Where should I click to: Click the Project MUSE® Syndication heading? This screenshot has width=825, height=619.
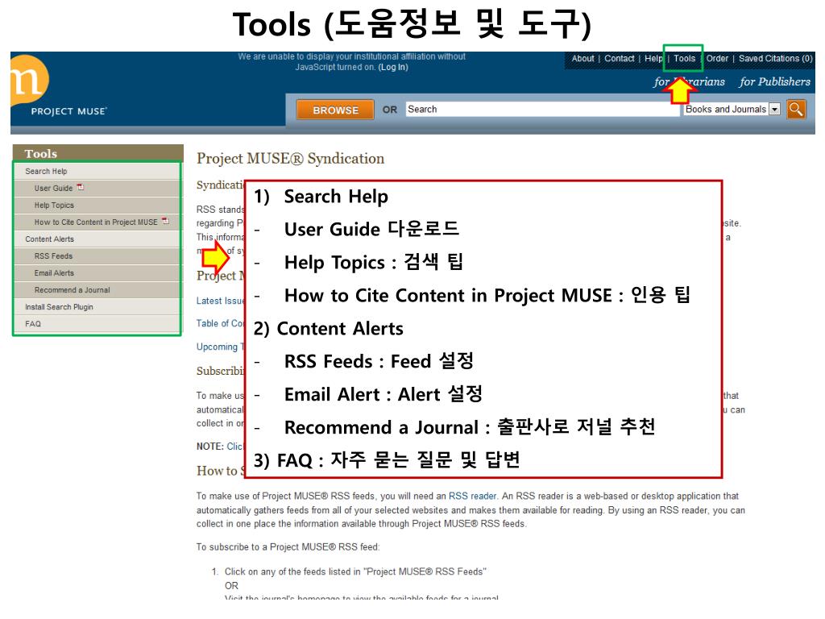point(290,159)
